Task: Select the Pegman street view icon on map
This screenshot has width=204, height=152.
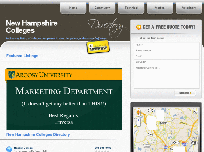Action: [138, 112]
